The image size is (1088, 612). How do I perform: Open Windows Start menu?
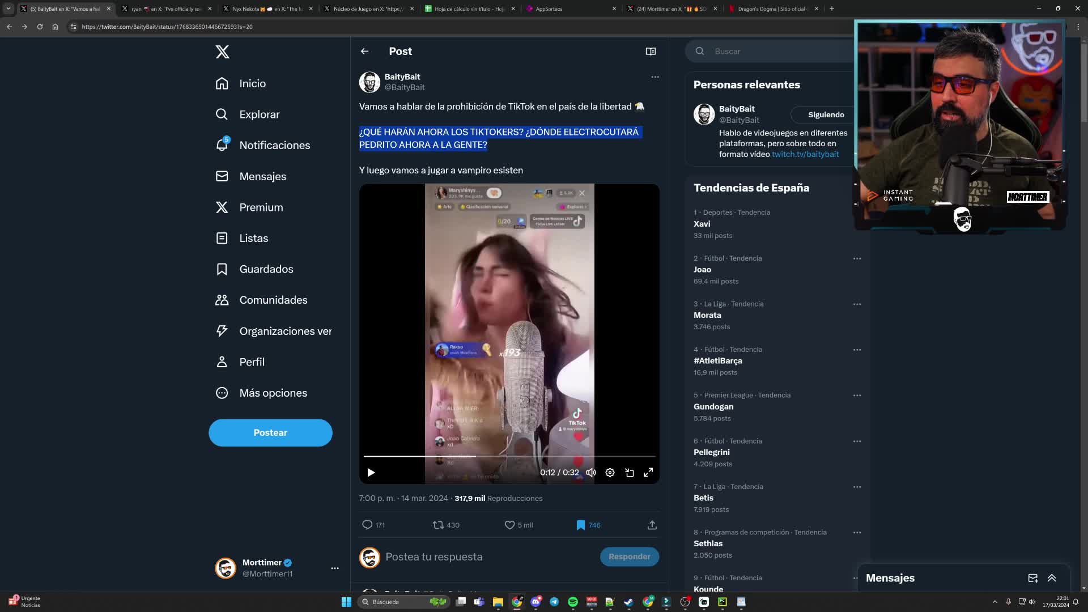(346, 602)
